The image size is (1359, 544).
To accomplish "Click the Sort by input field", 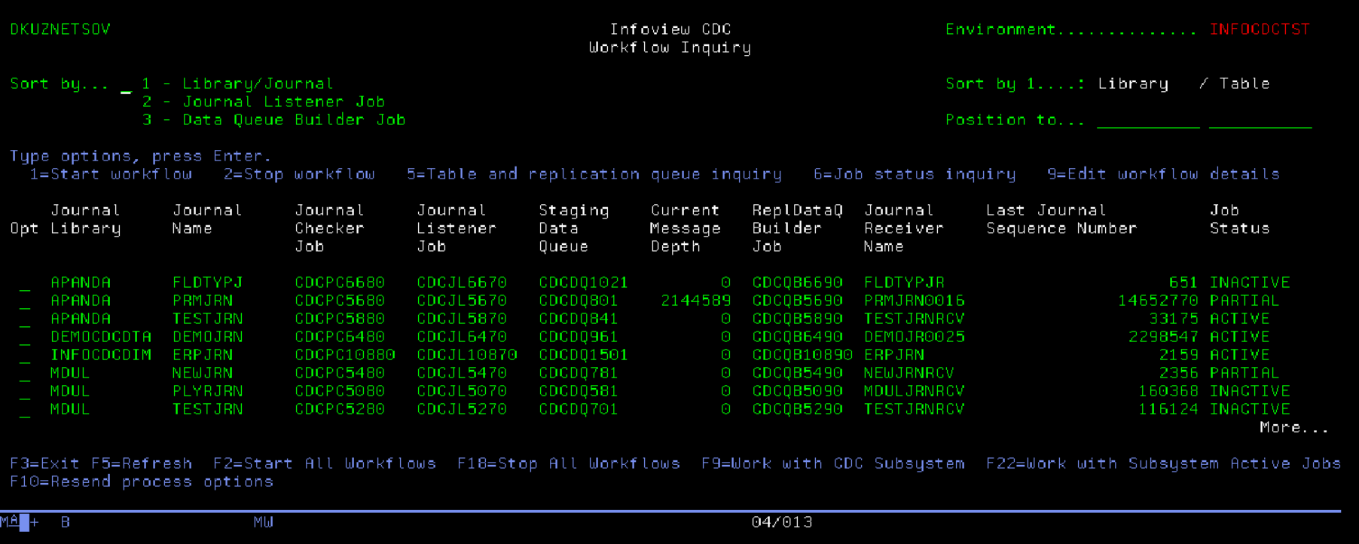I will [x=126, y=84].
